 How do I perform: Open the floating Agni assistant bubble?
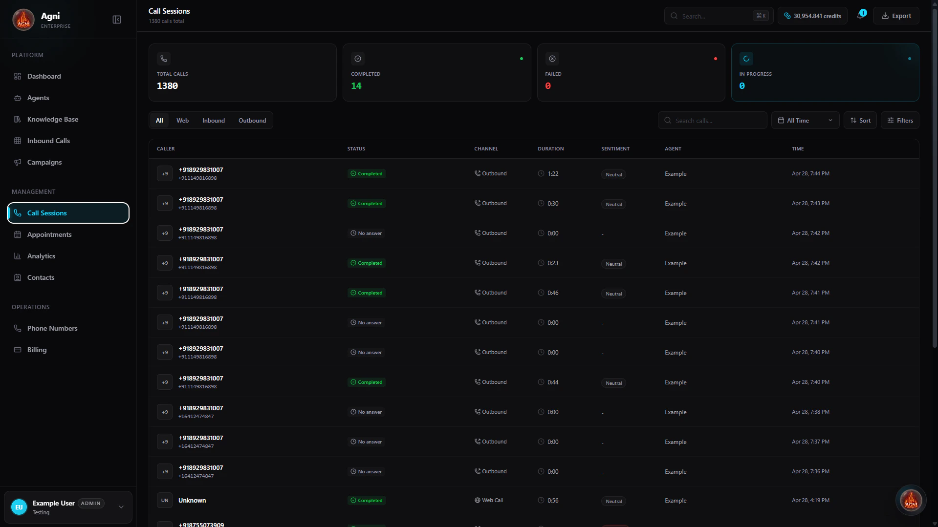(911, 500)
